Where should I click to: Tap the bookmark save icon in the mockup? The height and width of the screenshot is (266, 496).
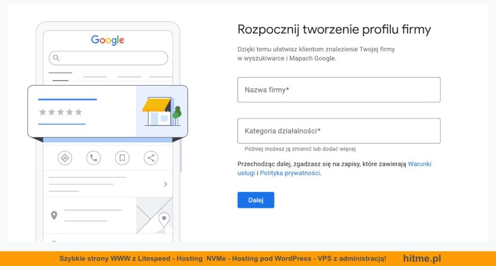coord(122,158)
